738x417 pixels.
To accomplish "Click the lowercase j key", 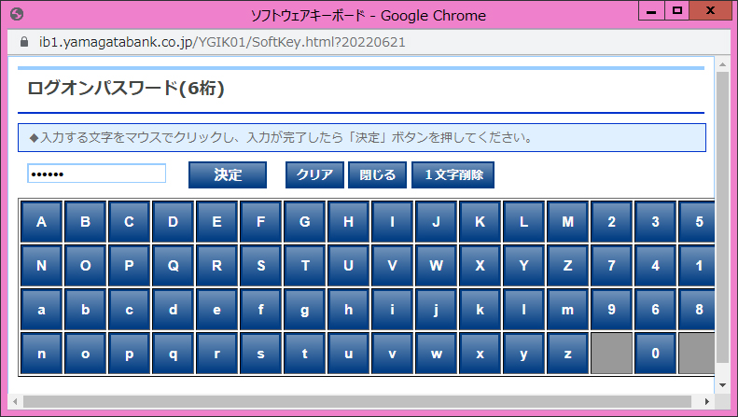I will click(x=436, y=309).
